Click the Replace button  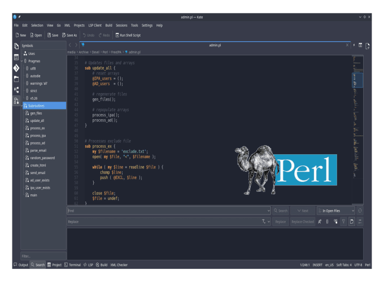(281, 221)
